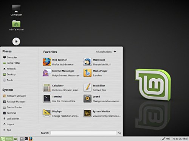Viewport: 189px width, 141px height.
Task: Open the Thunderbird Mail Client icon
Action: click(x=87, y=62)
